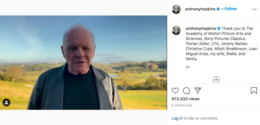The height and width of the screenshot is (125, 260).
Task: Click the avatar beside the caption
Action: tap(176, 30)
